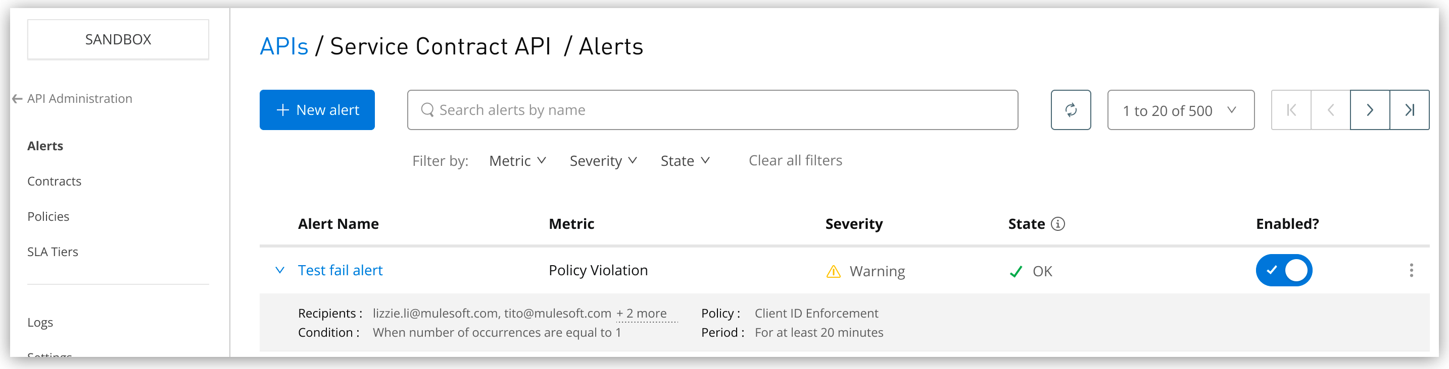This screenshot has height=369, width=1449.
Task: Open the Severity filter dropdown
Action: [603, 161]
